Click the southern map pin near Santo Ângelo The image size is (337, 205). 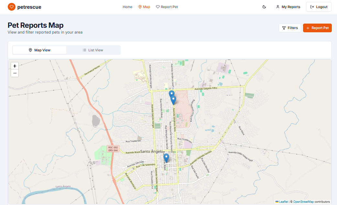point(166,158)
